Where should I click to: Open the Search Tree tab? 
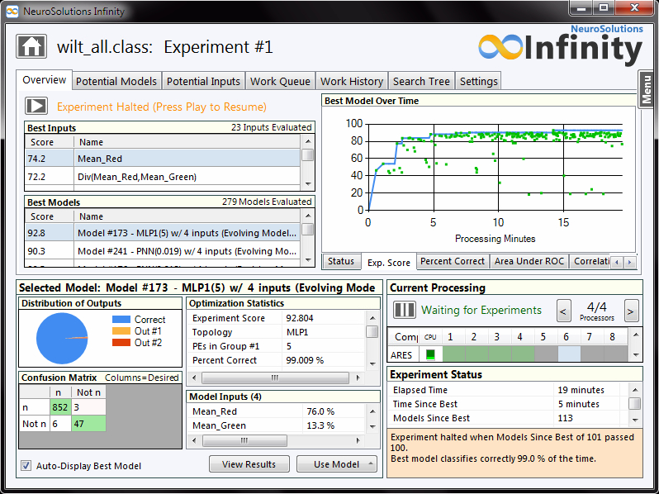point(421,81)
